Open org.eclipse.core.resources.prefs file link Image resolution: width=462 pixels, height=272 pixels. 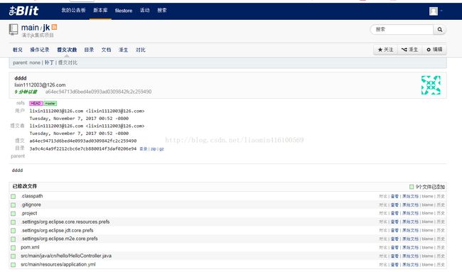tap(65, 222)
